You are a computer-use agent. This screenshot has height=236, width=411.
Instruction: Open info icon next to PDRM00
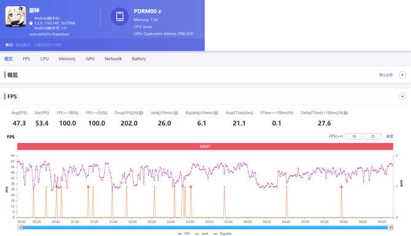pos(159,12)
